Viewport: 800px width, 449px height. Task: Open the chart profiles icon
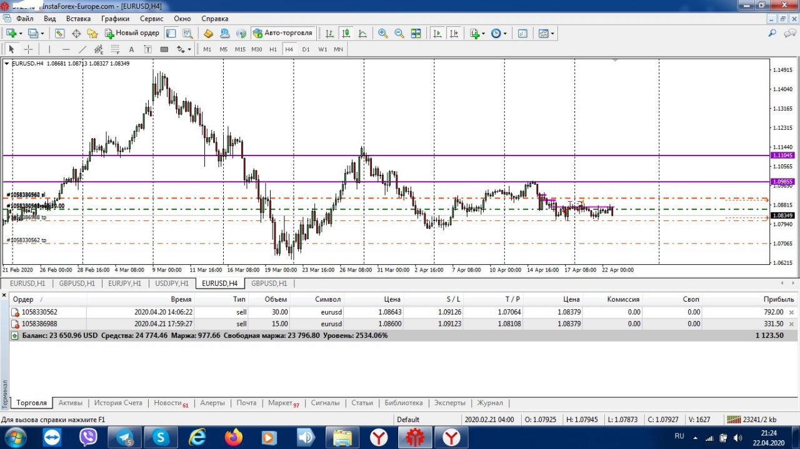pyautogui.click(x=32, y=33)
